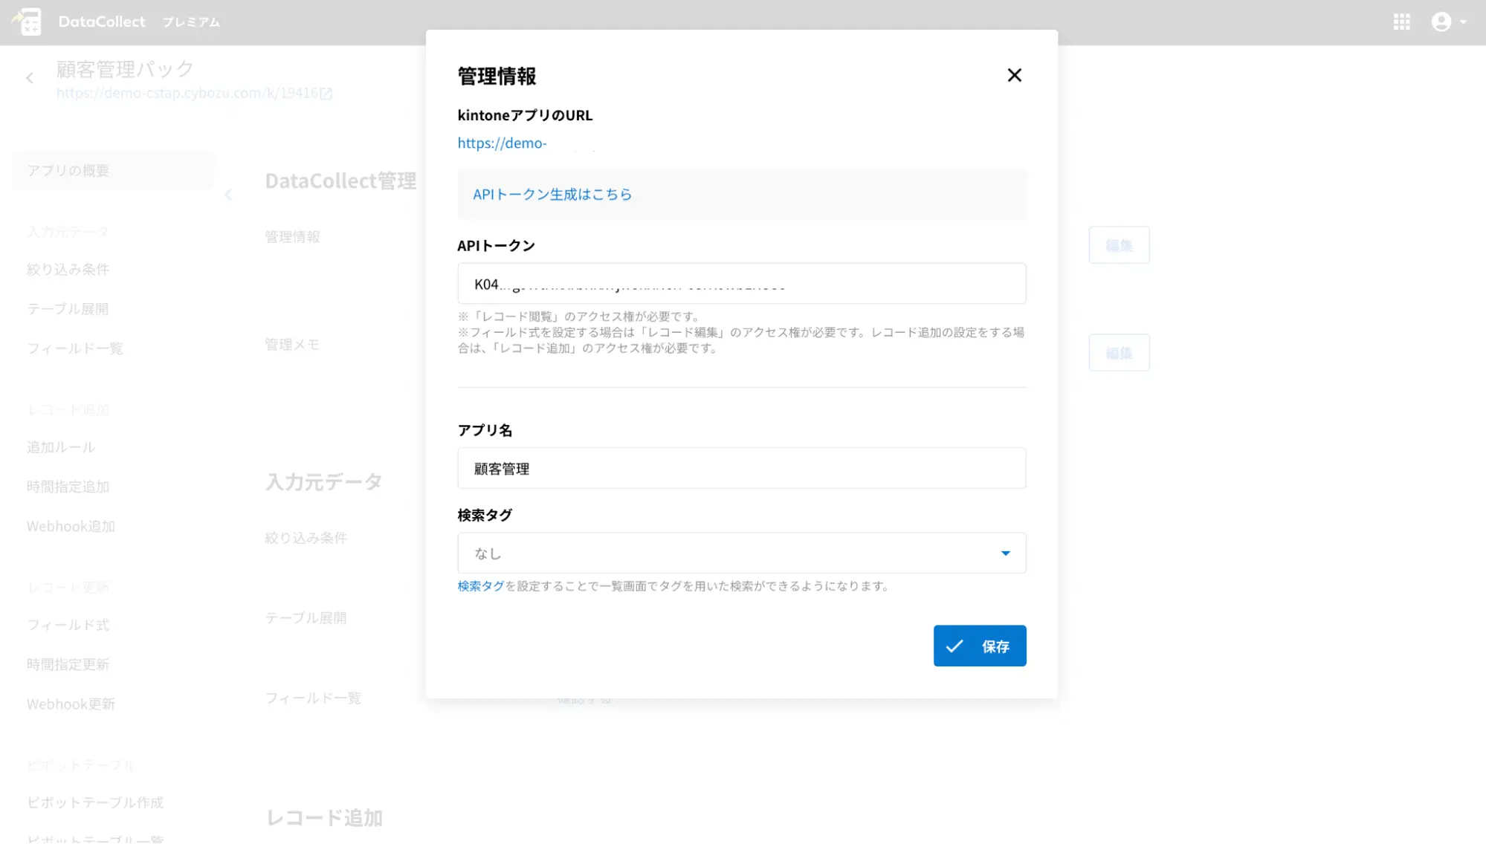Select 絞り込み条件 in the sidebar
The width and height of the screenshot is (1486, 844).
pos(68,269)
